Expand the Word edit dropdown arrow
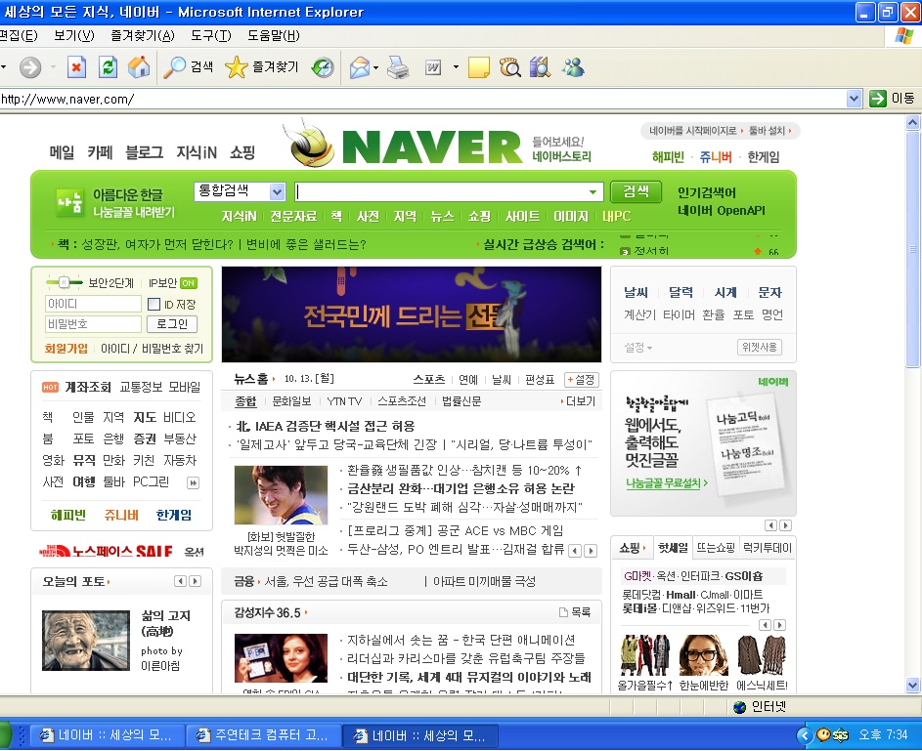Image resolution: width=922 pixels, height=751 pixels. coord(456,67)
